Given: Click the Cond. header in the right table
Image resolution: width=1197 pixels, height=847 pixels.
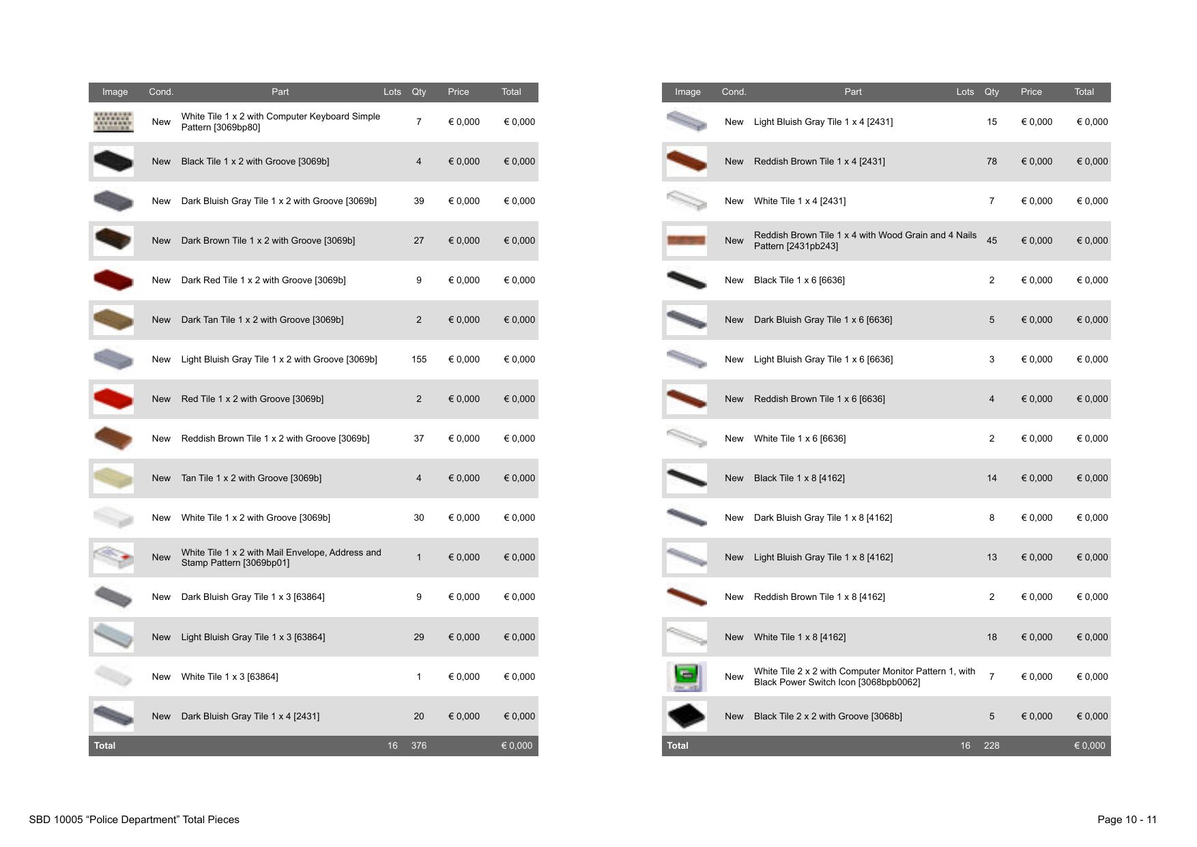Looking at the screenshot, I should pyautogui.click(x=734, y=91).
